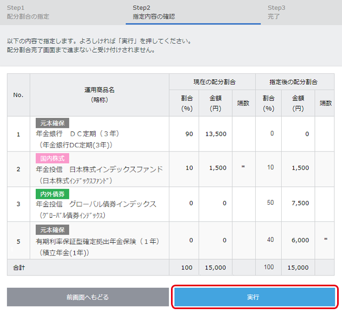
Task: Click product name 年金銀行 DC定期(3年)
Action: (x=78, y=134)
